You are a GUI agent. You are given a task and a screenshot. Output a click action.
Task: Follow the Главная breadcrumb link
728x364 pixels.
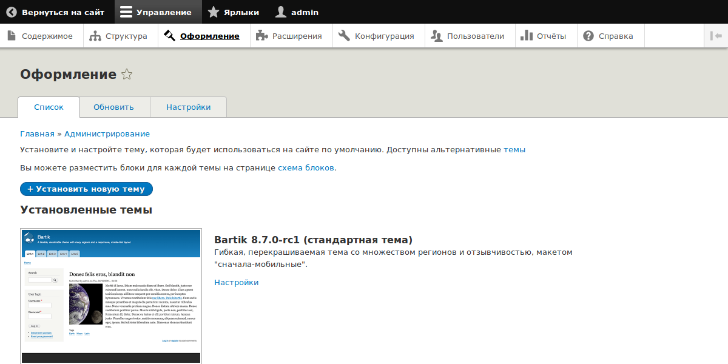pos(37,133)
